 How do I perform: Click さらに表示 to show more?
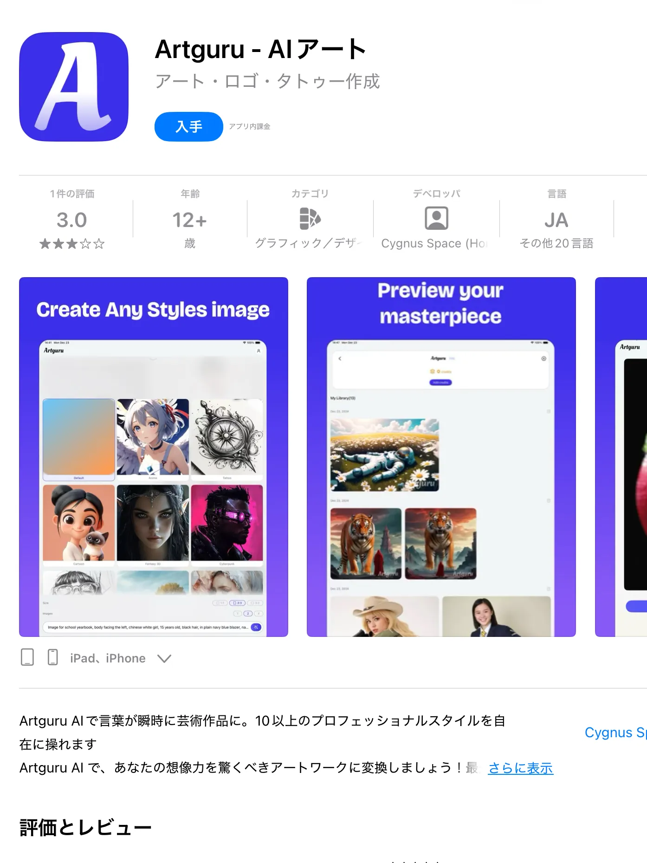520,768
